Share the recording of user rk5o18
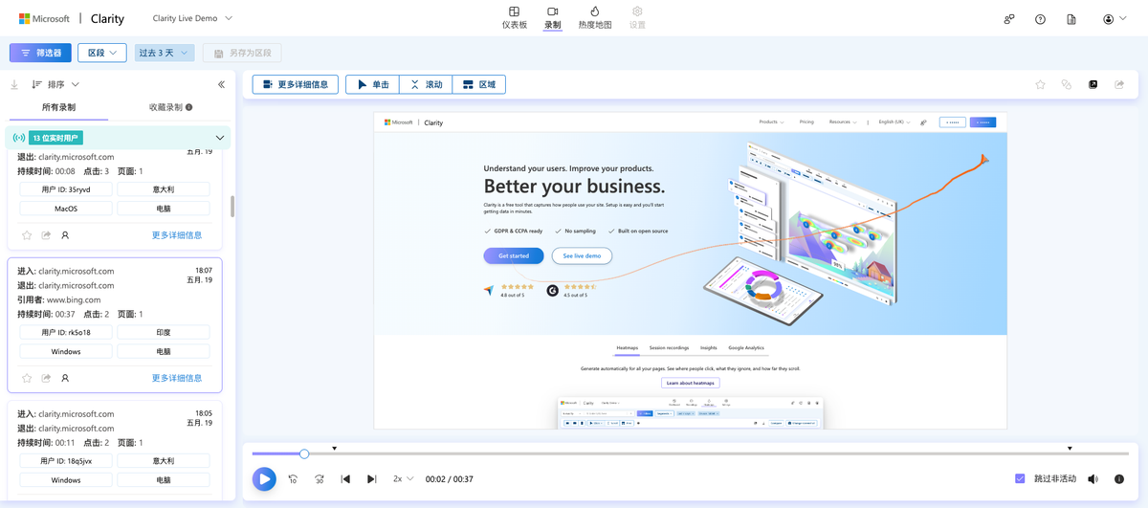 46,378
